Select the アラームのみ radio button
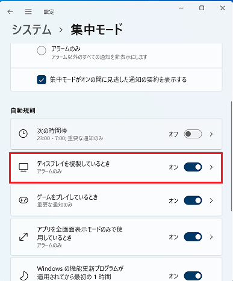This screenshot has height=281, width=233. pos(42,51)
